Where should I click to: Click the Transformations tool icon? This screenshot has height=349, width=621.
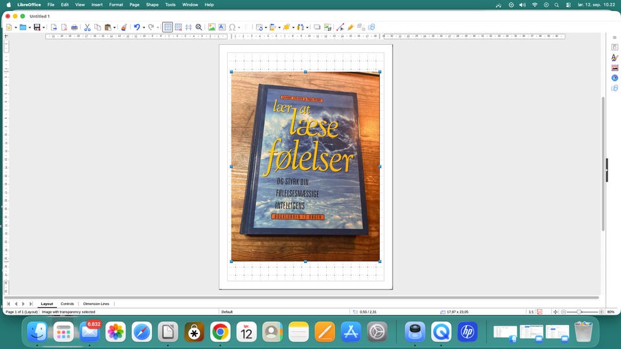(x=259, y=27)
